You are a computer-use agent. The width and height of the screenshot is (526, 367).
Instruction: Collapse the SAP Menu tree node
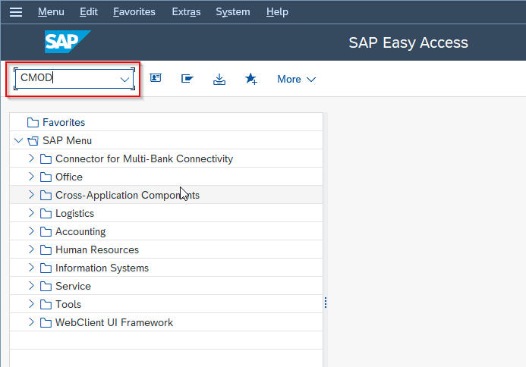[x=18, y=141]
